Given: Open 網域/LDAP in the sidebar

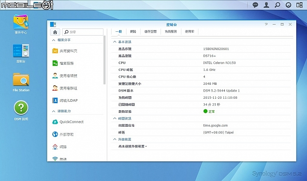Looking at the screenshot, I should [65, 100].
